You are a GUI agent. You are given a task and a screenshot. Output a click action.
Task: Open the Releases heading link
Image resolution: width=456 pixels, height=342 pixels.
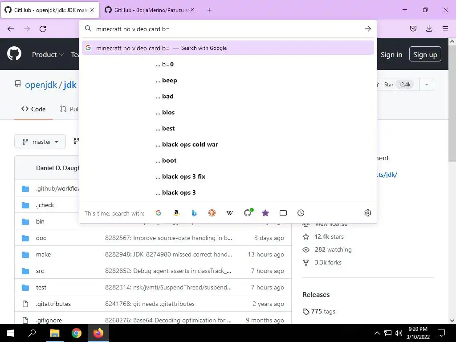click(316, 295)
